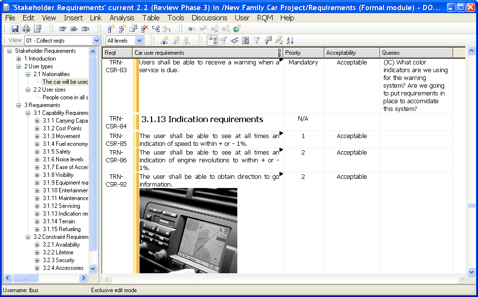This screenshot has height=297, width=478.
Task: Define a filter using the funnel-and-pencil icon
Action: coord(268,40)
